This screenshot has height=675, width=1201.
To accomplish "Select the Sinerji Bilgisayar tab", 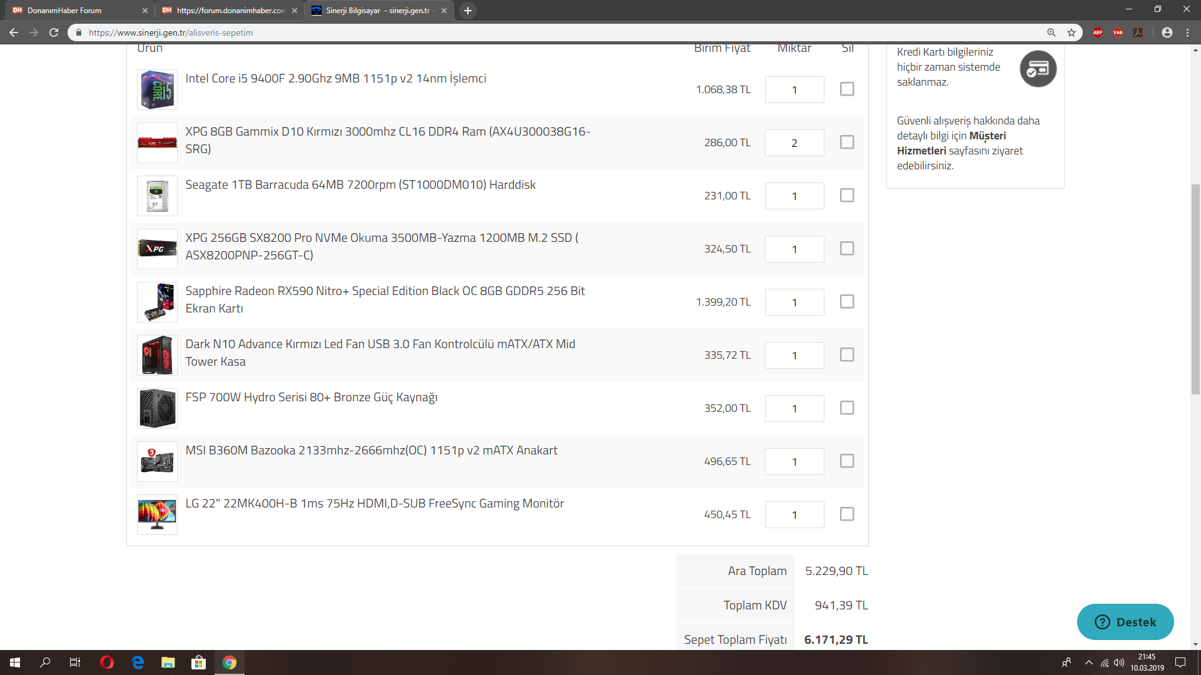I will pos(378,11).
